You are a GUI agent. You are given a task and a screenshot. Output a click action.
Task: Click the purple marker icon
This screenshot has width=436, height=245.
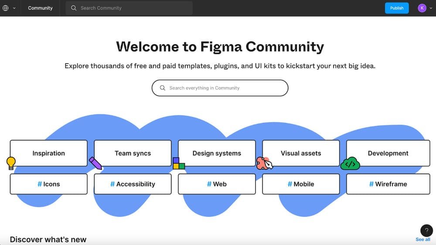point(95,163)
